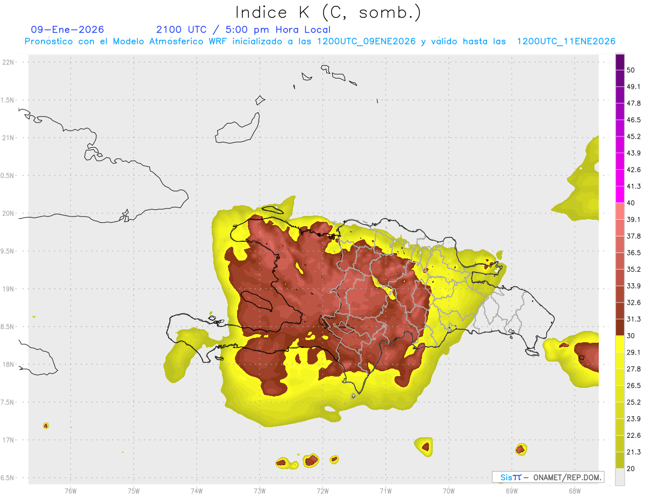Click the 73W longitude label
645x498 pixels.
tap(260, 490)
